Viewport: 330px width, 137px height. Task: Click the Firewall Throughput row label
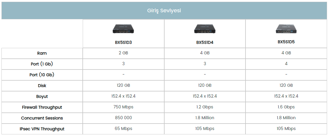pyautogui.click(x=42, y=107)
